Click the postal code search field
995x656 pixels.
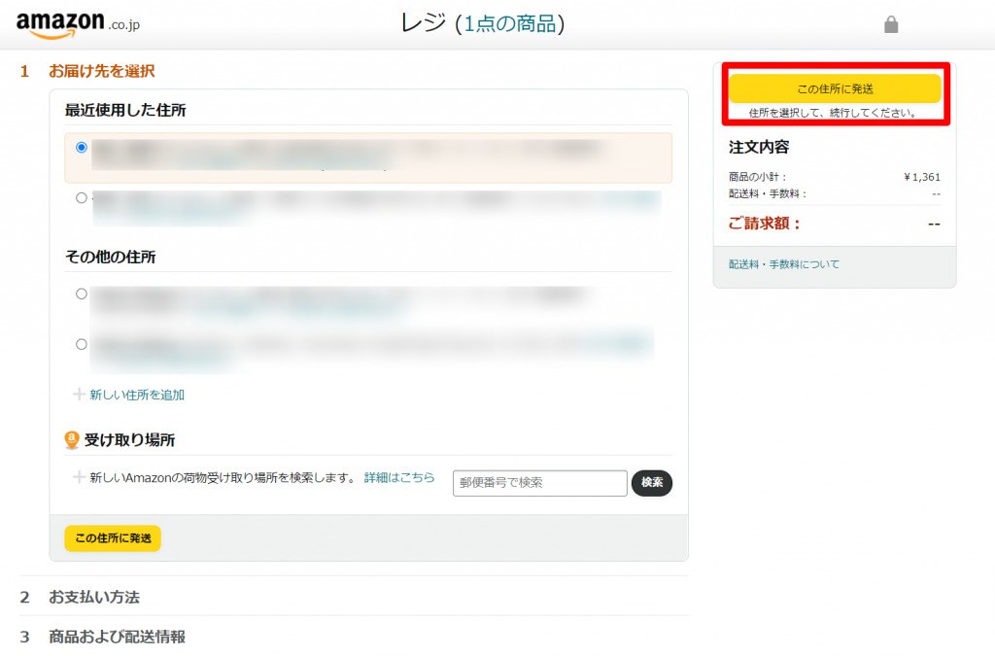[x=539, y=483]
